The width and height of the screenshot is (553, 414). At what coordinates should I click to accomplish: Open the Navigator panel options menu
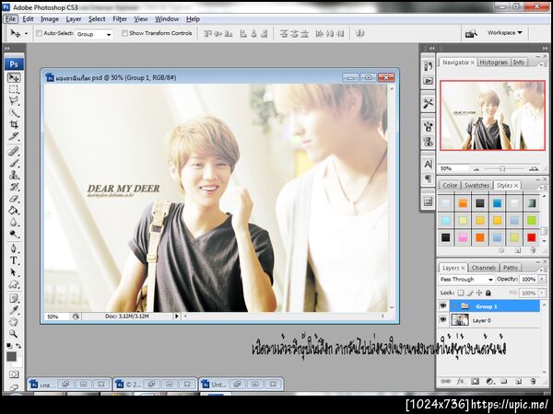point(544,64)
